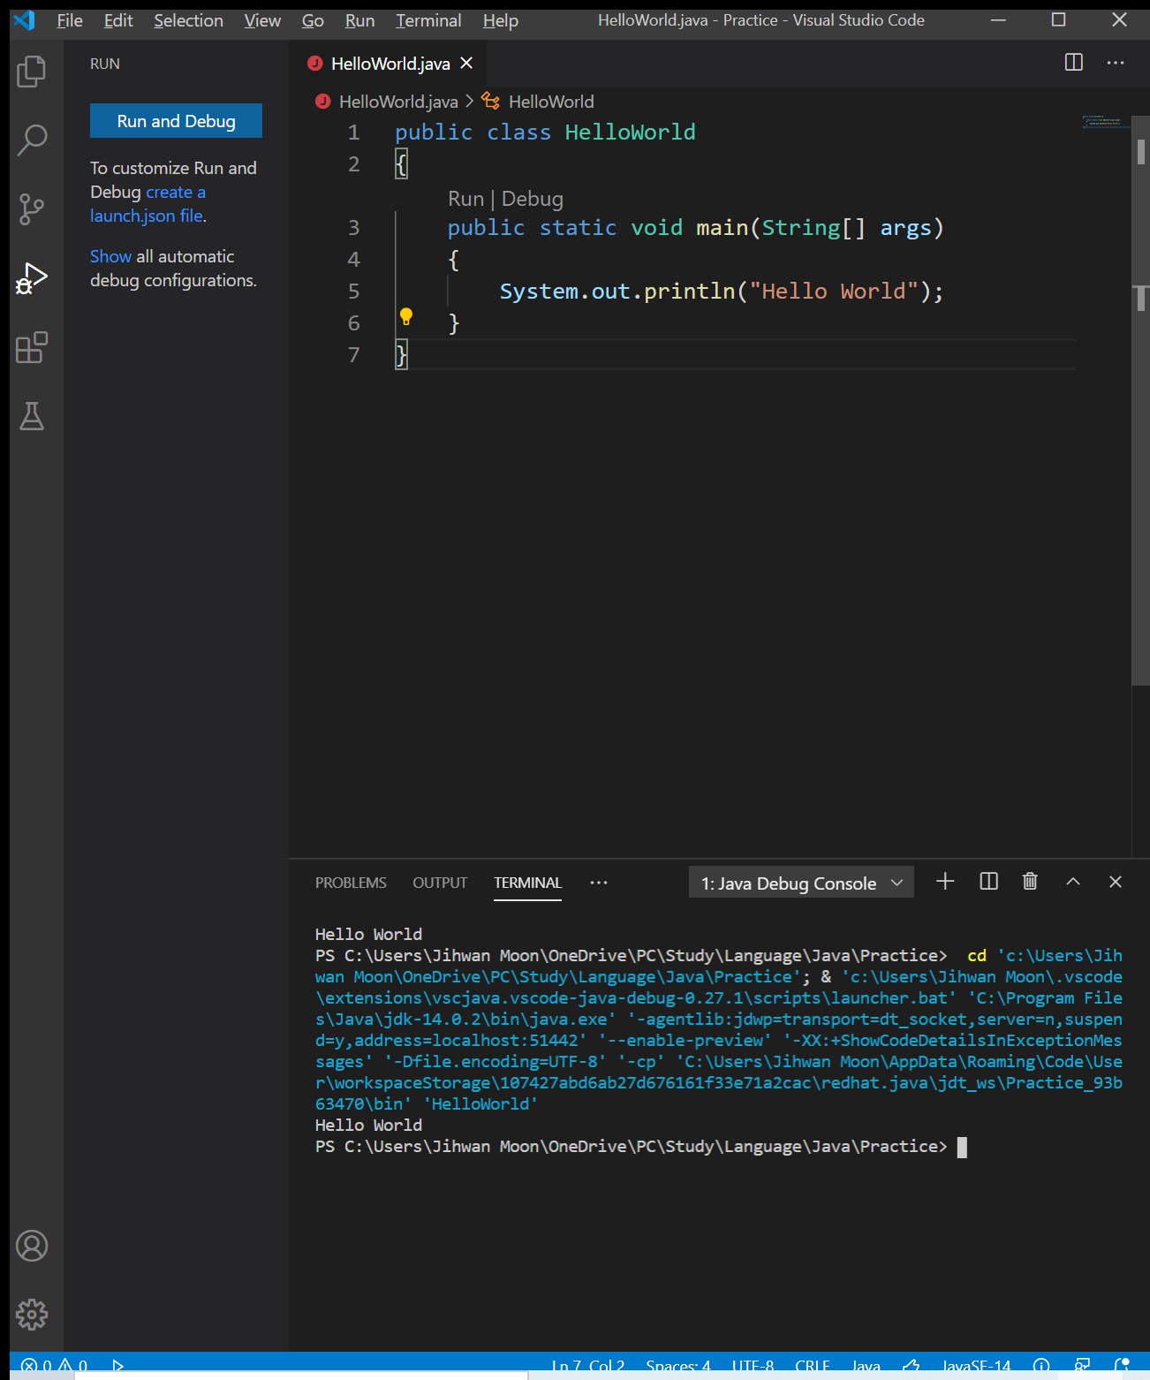Open the Java Debug Console dropdown
The image size is (1150, 1380).
[800, 883]
